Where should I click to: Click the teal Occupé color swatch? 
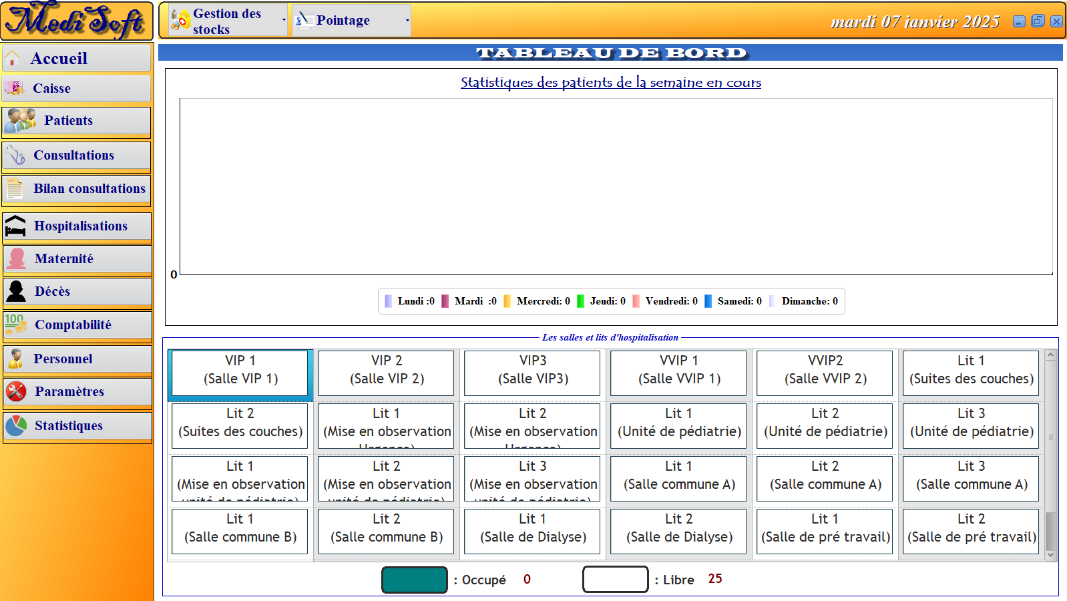[x=414, y=580]
